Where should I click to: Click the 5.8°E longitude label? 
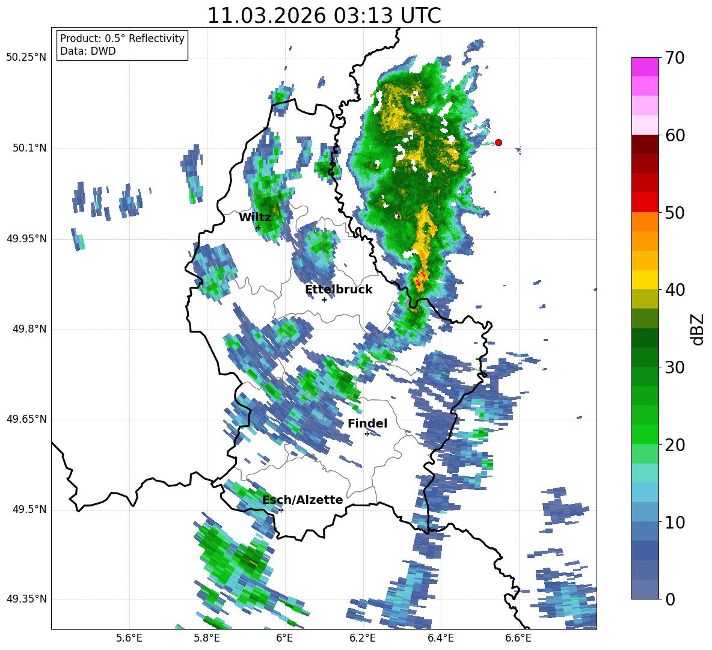(x=207, y=638)
